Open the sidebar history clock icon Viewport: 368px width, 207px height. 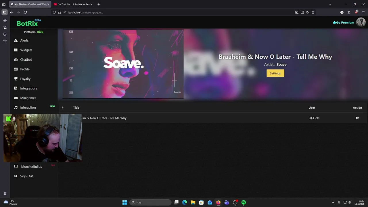5,34
